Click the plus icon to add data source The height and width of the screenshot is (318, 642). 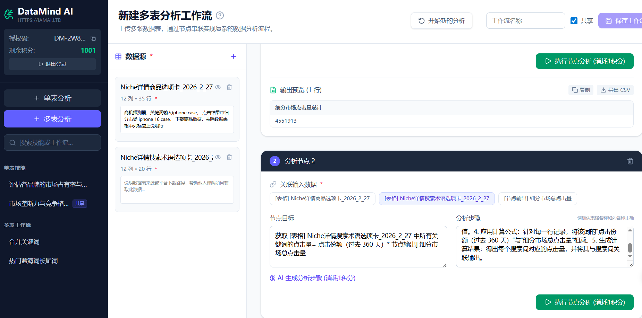(x=234, y=56)
